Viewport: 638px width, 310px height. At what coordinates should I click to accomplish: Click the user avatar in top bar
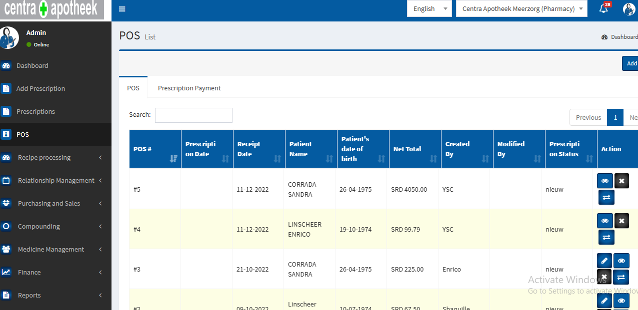coord(628,8)
